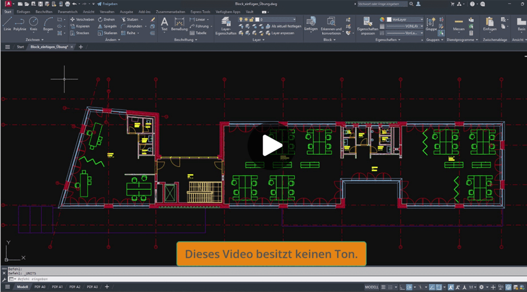Launch the Skalieren scale command
The height and width of the screenshot is (292, 527).
pyautogui.click(x=108, y=33)
